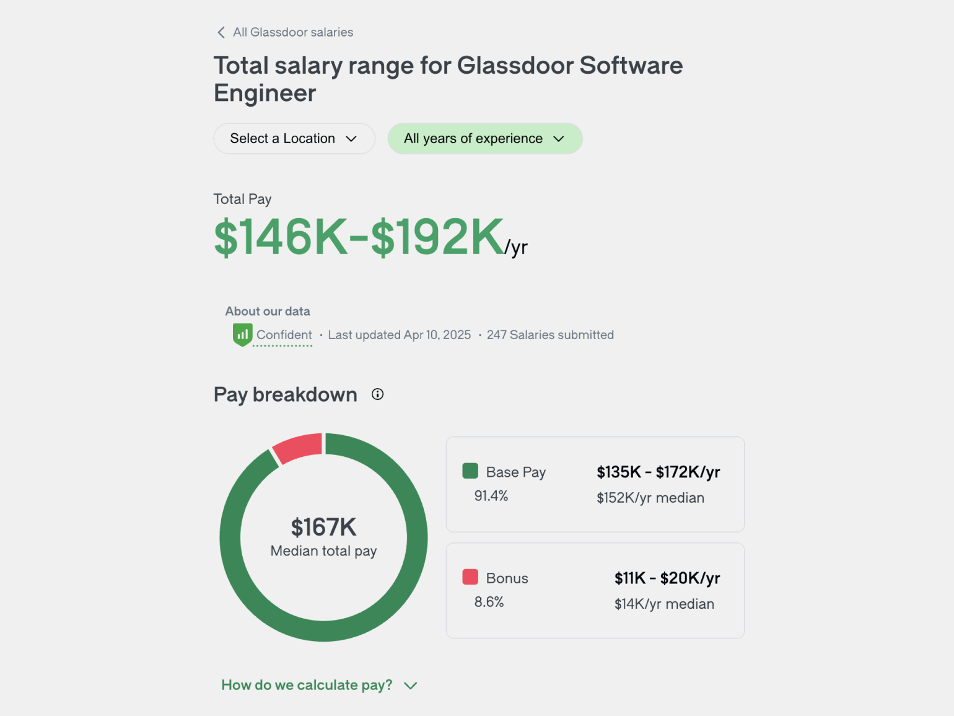Click the 247 Salaries submitted text

point(550,335)
